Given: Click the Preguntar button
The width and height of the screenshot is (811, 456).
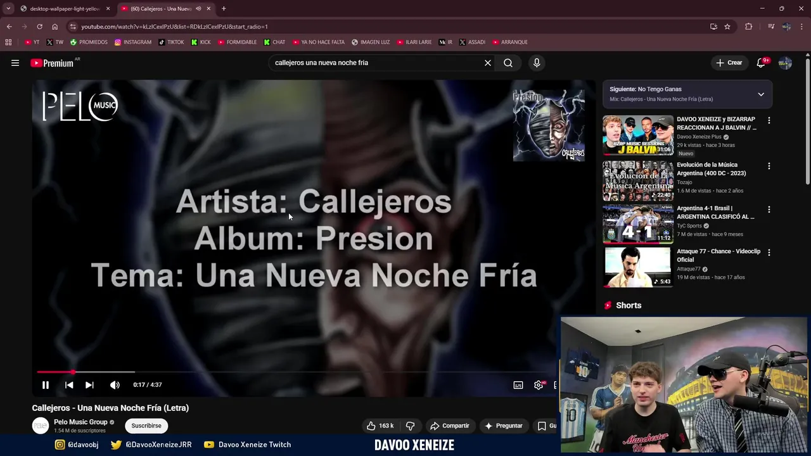Looking at the screenshot, I should (504, 426).
